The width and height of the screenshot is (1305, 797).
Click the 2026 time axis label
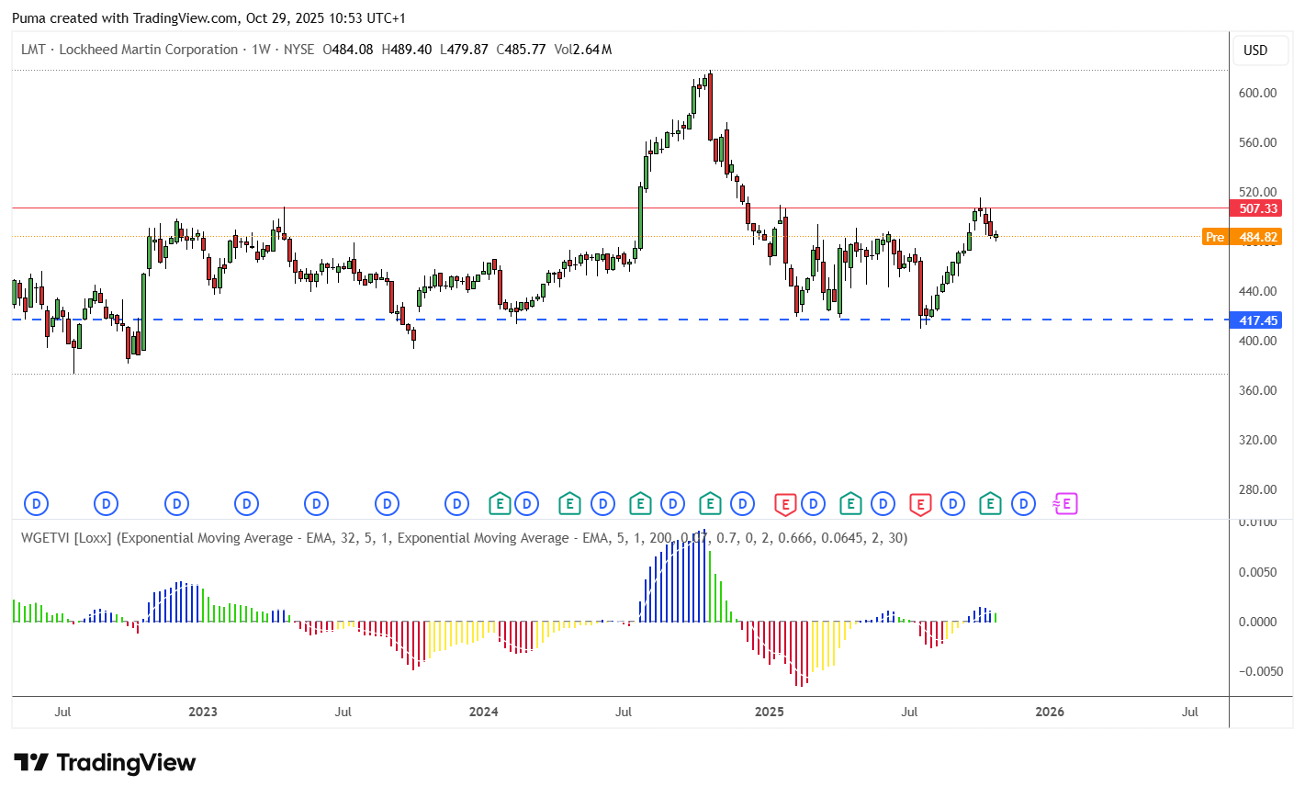(x=1050, y=712)
